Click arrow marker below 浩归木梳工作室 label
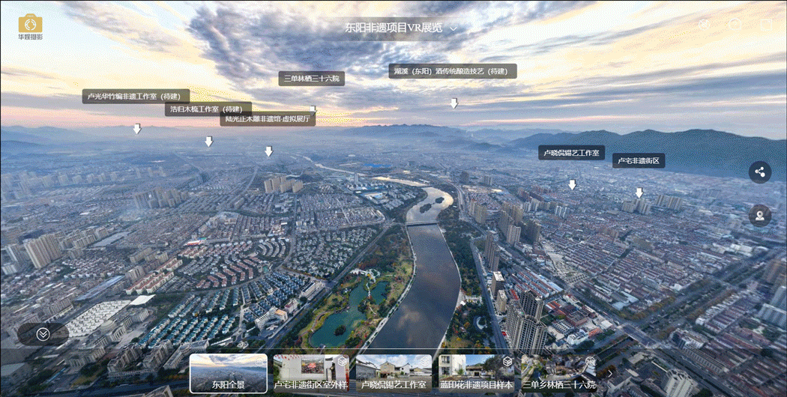The height and width of the screenshot is (397, 787). tap(208, 141)
